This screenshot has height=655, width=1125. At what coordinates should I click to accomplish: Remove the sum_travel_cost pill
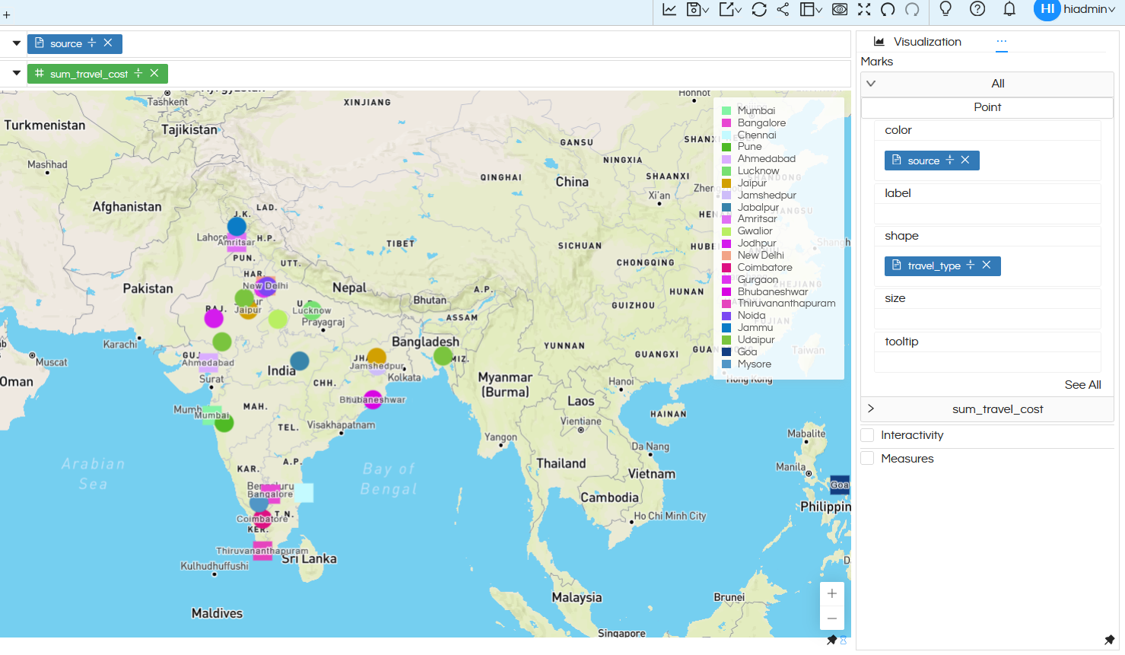coord(154,73)
